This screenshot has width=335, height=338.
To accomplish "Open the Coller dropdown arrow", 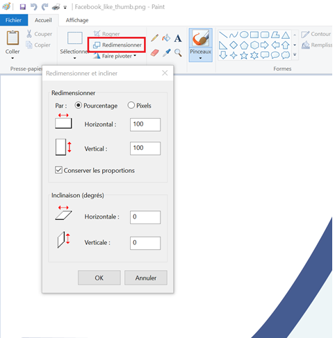I will click(x=13, y=58).
